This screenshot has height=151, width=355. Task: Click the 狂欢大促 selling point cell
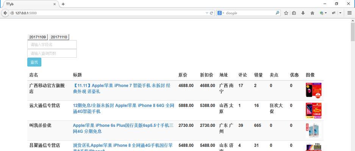point(276,108)
